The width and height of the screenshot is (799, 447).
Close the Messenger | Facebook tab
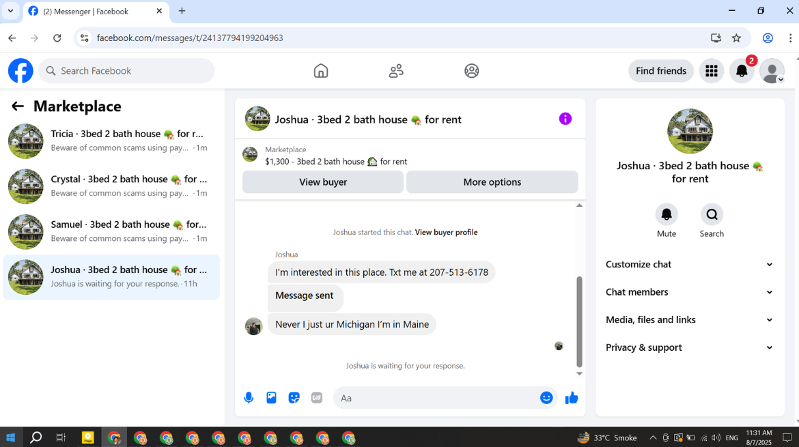click(159, 11)
